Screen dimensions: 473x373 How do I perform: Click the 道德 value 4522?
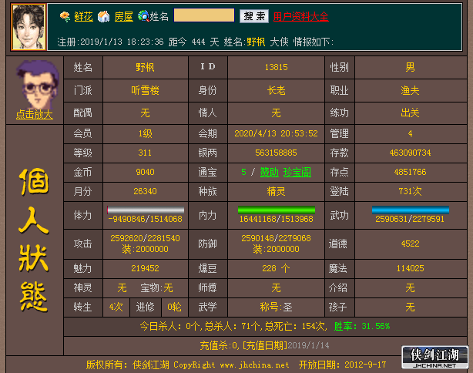(x=411, y=244)
